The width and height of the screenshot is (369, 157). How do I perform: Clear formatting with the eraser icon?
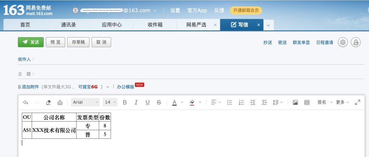pyautogui.click(x=48, y=102)
